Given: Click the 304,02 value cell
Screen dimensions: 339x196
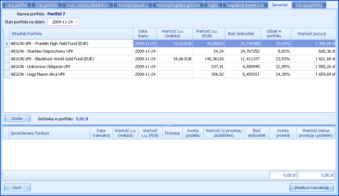Looking at the screenshot, I should click(209, 74).
